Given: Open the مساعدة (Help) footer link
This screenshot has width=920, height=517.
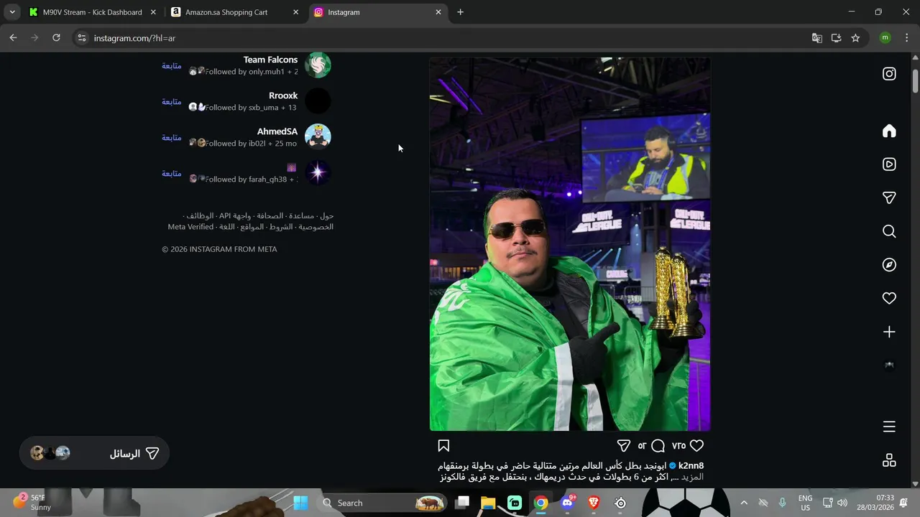Looking at the screenshot, I should 302,215.
